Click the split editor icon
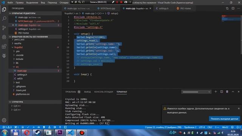242x136 pixels. [x=233, y=8]
